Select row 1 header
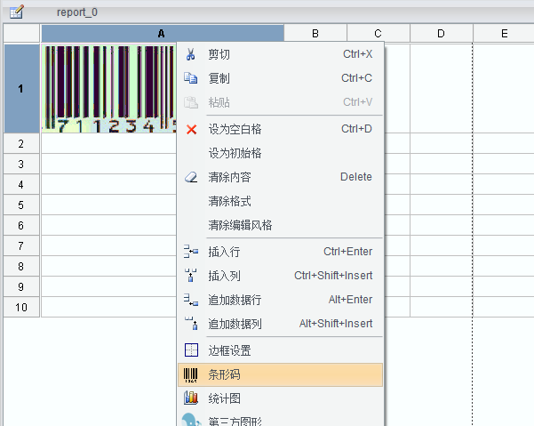534x426 pixels. [x=21, y=89]
